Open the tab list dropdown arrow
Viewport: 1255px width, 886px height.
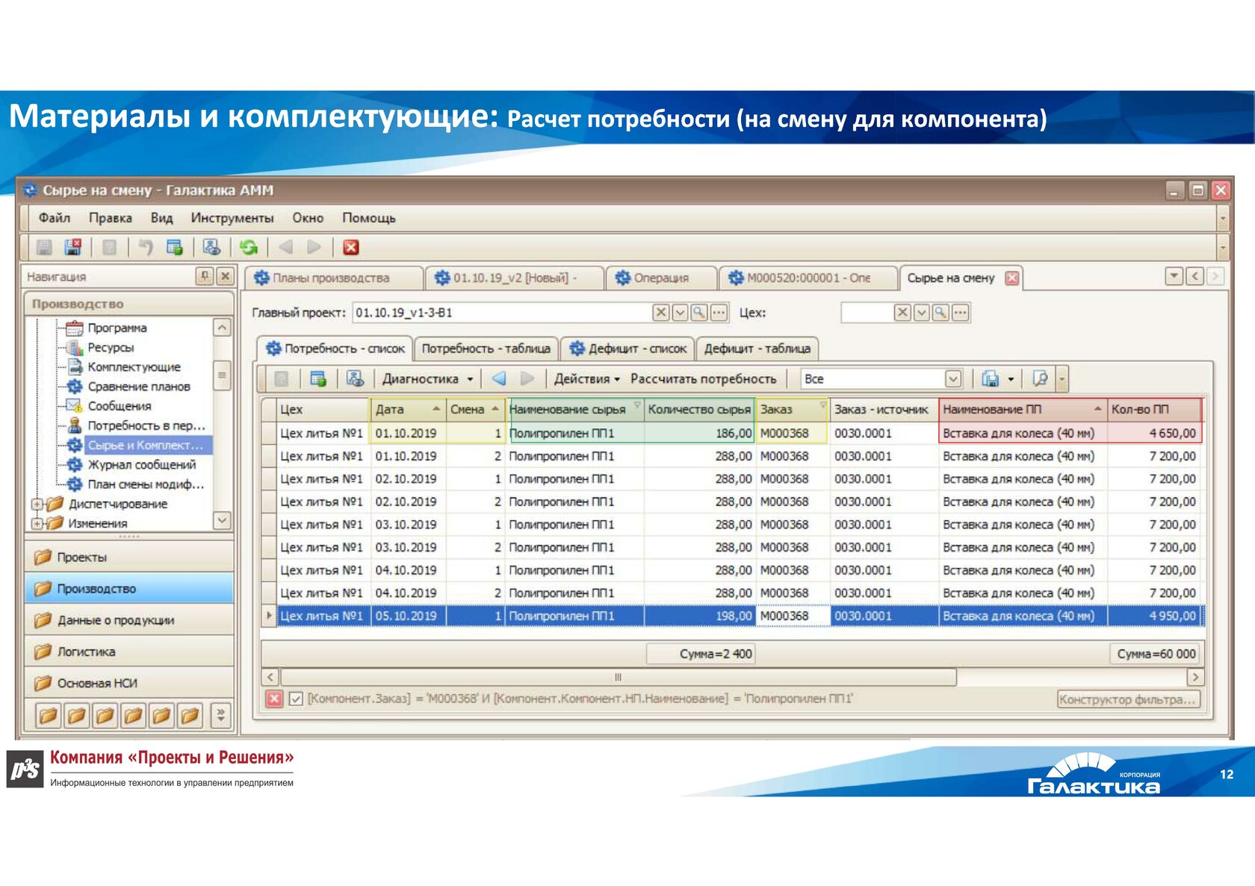click(x=1174, y=276)
